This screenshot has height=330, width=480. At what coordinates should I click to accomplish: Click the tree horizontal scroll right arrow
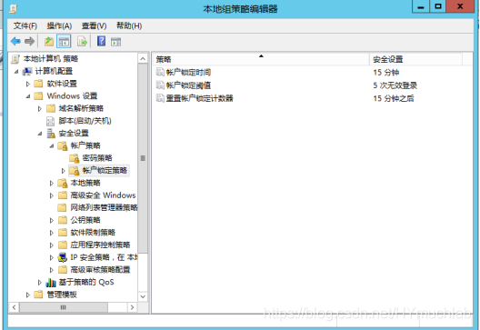click(132, 307)
